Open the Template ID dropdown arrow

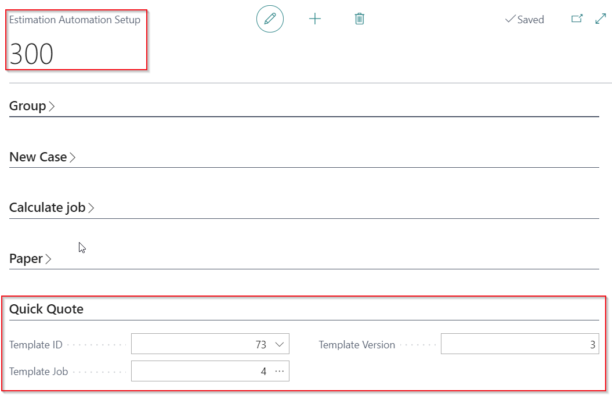(280, 344)
